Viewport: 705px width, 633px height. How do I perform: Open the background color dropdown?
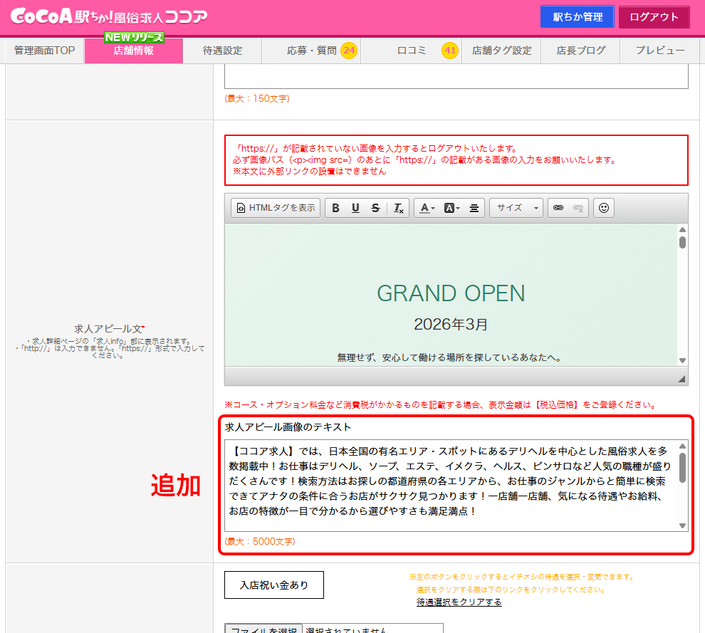point(451,208)
